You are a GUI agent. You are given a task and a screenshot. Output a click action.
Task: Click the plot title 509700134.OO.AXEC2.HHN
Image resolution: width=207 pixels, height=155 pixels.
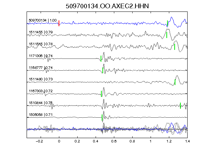107,6
